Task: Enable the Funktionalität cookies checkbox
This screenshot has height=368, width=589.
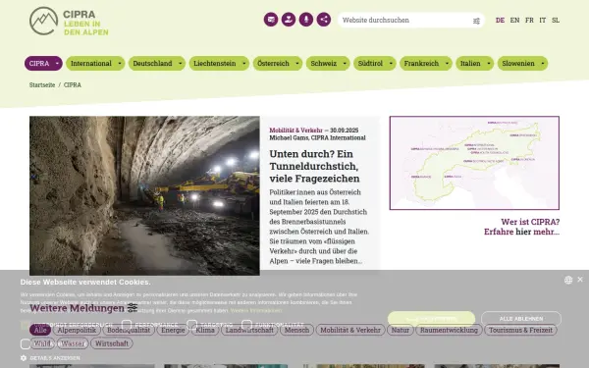Action: [246, 325]
